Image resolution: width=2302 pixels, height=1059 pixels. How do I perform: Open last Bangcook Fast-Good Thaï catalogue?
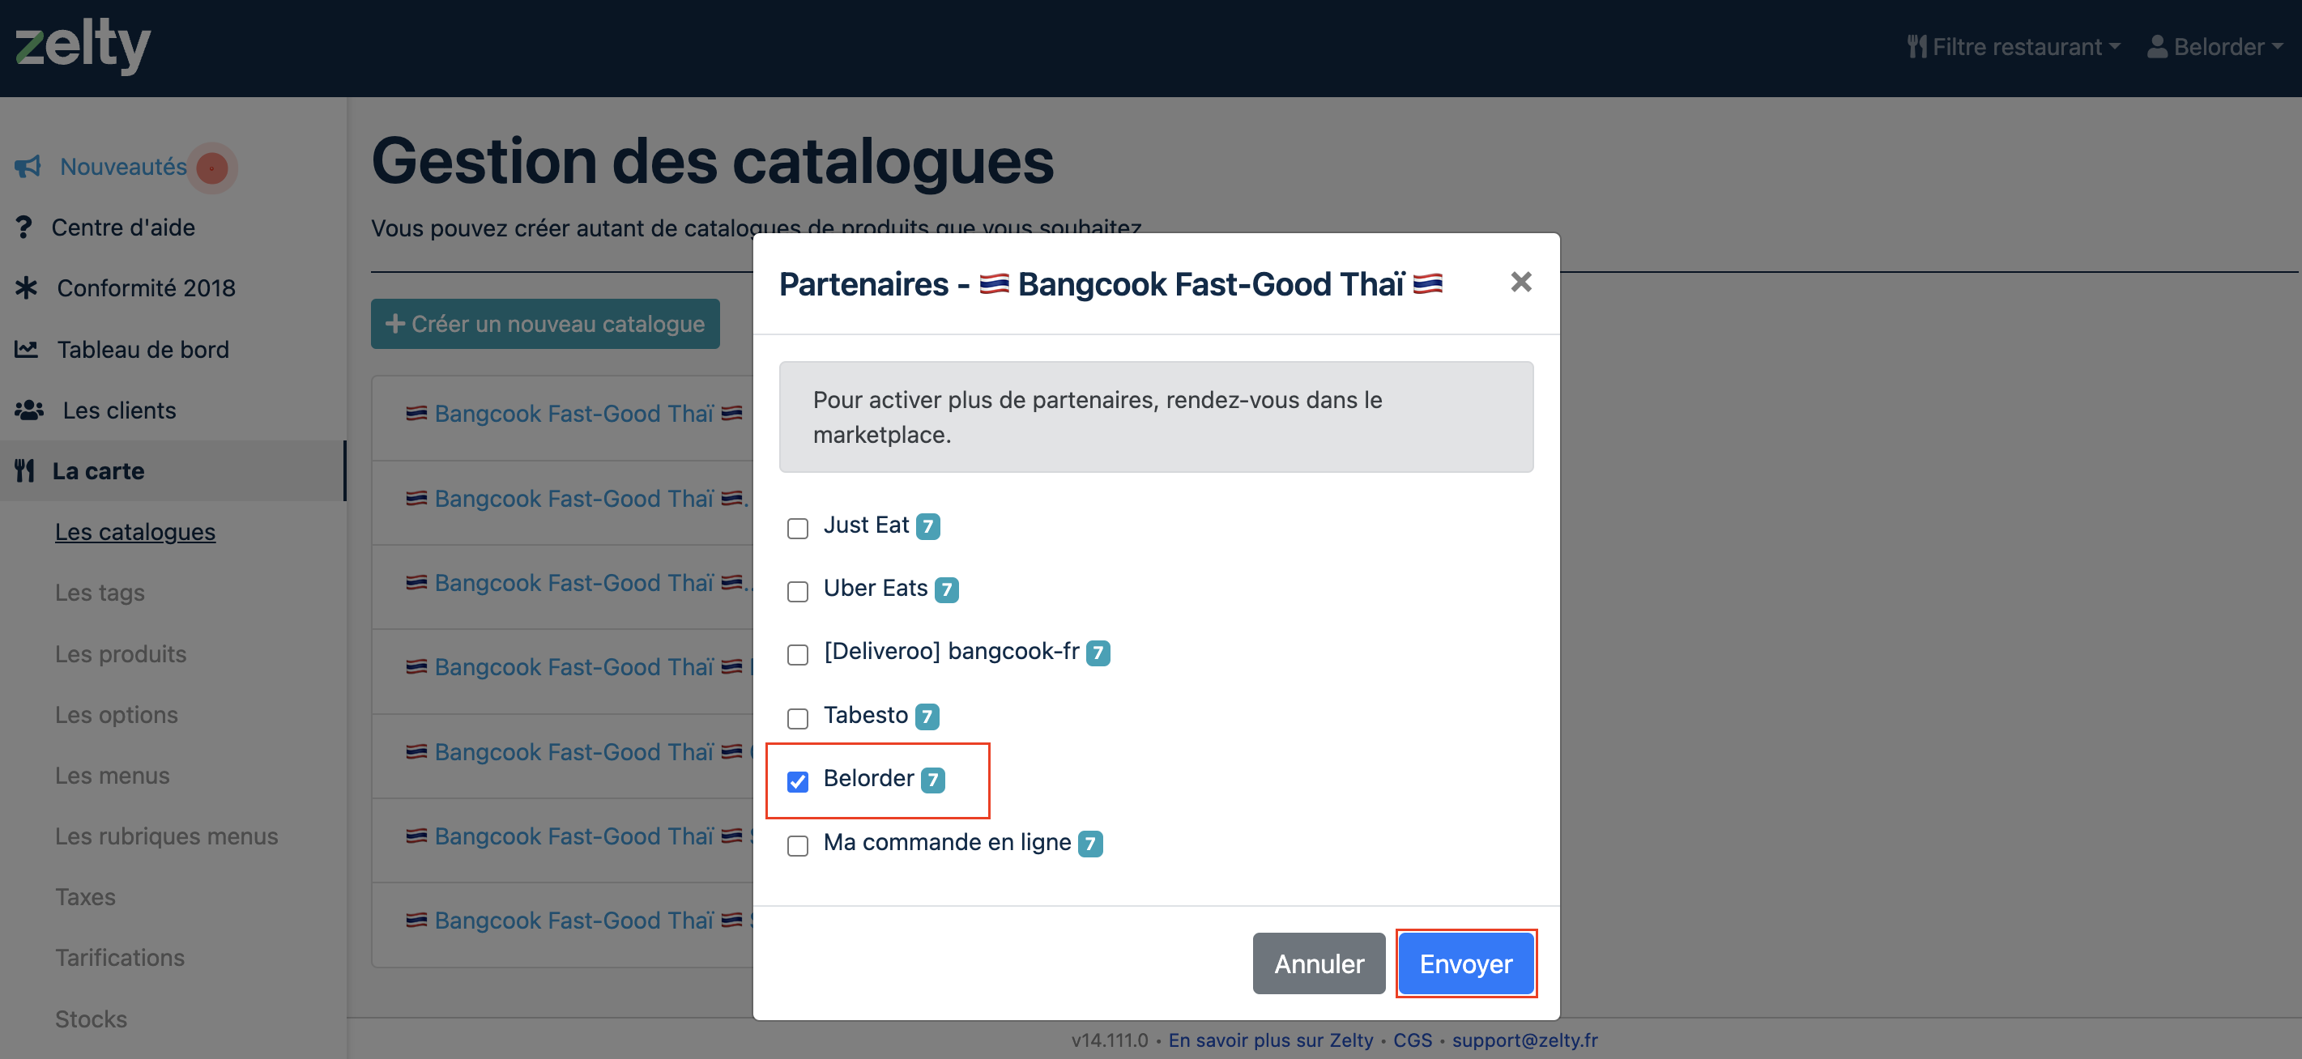tap(574, 920)
